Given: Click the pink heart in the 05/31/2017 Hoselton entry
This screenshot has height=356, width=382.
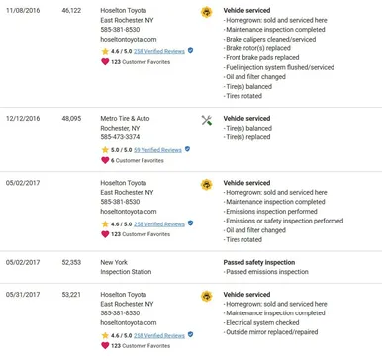Looking at the screenshot, I should point(105,345).
